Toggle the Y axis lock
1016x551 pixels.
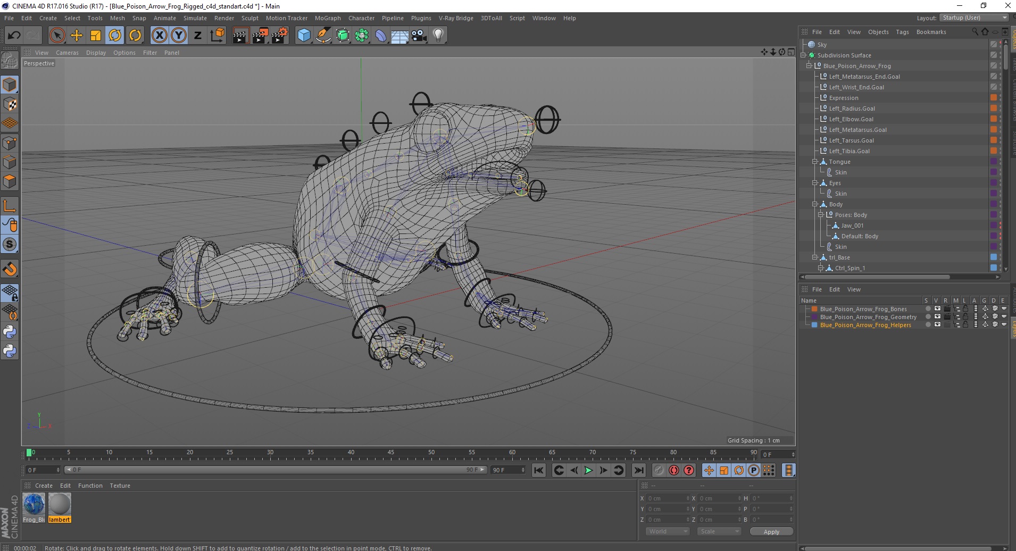click(179, 36)
